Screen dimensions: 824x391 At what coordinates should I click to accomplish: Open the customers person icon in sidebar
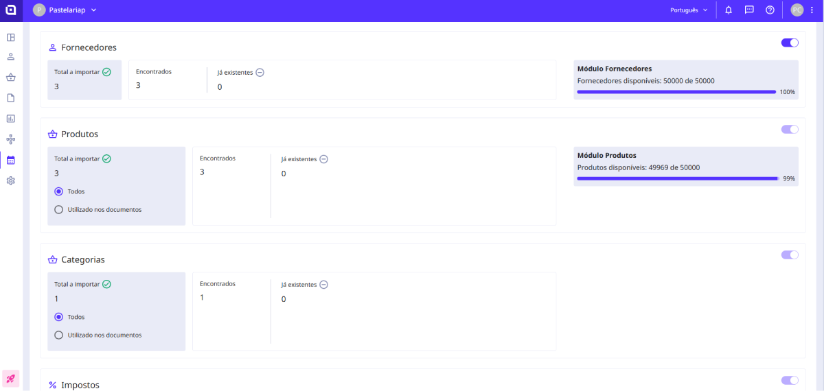[x=11, y=56]
